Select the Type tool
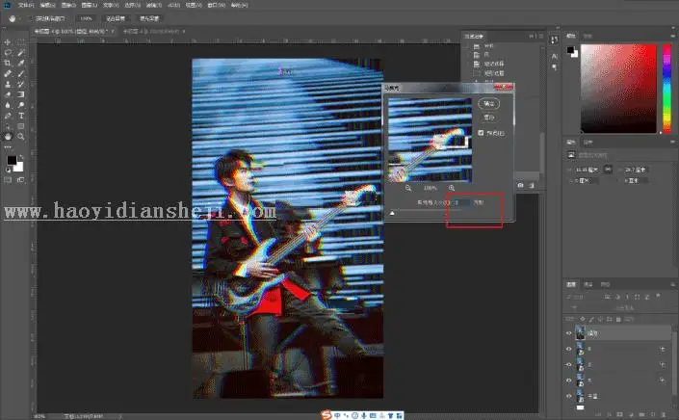 coord(21,116)
